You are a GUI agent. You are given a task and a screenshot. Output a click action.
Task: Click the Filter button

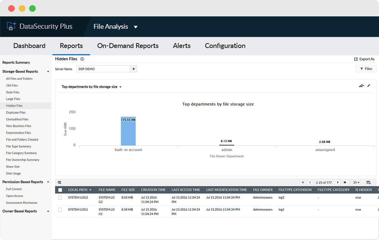pos(366,69)
